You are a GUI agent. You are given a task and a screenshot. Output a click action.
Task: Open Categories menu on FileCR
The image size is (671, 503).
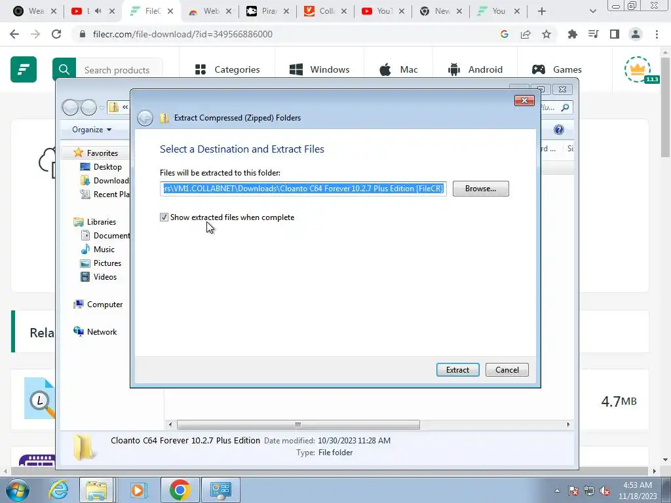click(227, 69)
